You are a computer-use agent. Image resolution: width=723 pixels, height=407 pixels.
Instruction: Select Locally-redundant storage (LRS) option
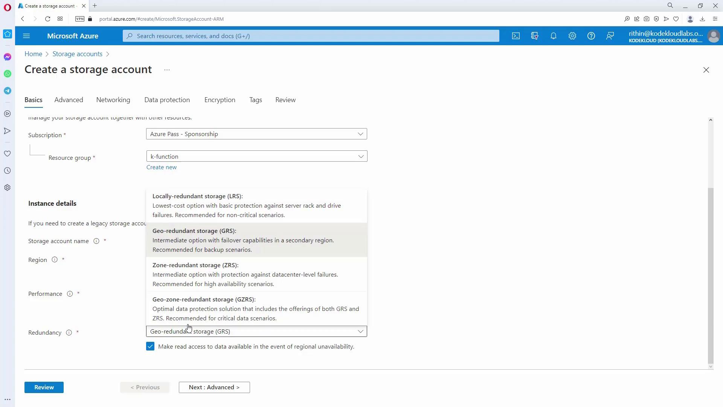[256, 205]
